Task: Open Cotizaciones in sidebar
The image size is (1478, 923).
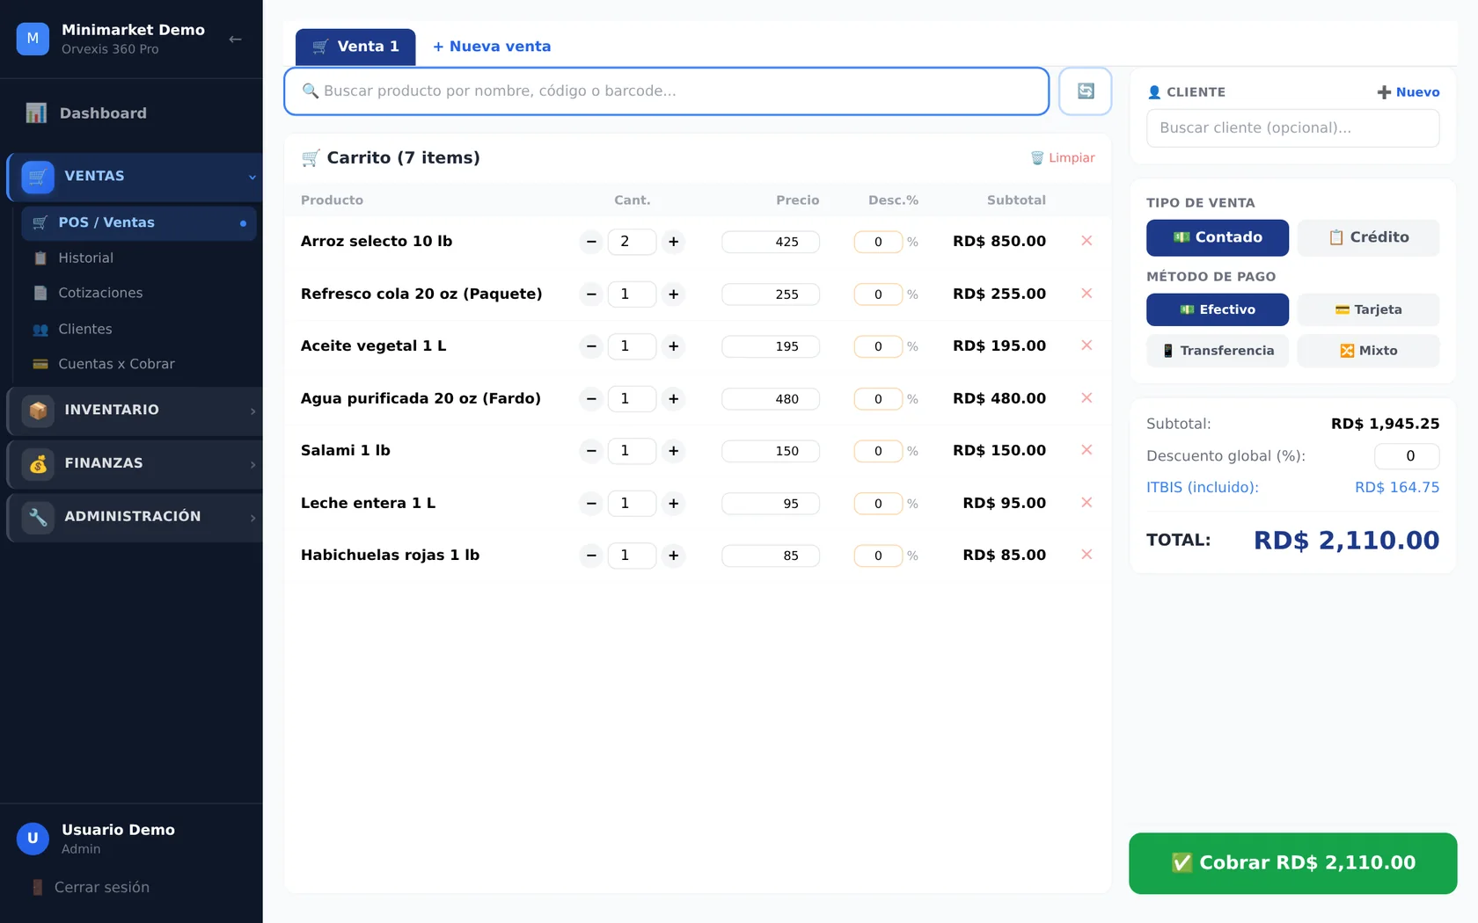Action: point(139,294)
